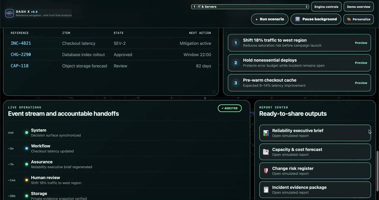Click the green status dot beside Storage
379x200 pixels.
pyautogui.click(x=27, y=196)
